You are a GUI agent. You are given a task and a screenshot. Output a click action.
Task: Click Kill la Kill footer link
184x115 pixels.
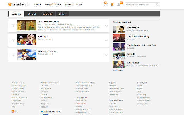tap(15, 95)
